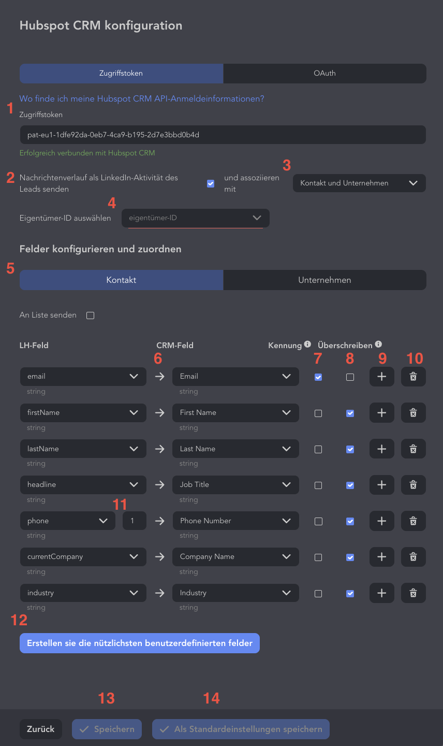The image size is (443, 746).
Task: Open the Job Title CRM field dropdown
Action: (235, 485)
